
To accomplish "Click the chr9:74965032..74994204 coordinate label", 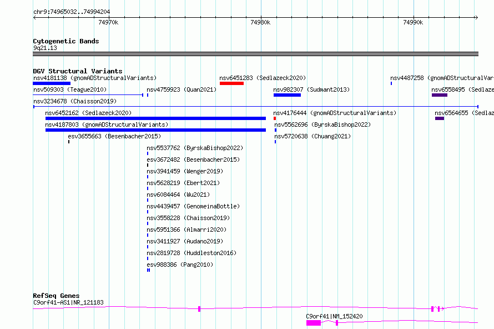I will point(72,12).
